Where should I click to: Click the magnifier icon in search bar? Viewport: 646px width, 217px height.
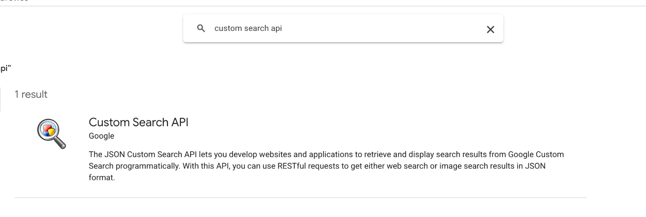[x=201, y=29]
